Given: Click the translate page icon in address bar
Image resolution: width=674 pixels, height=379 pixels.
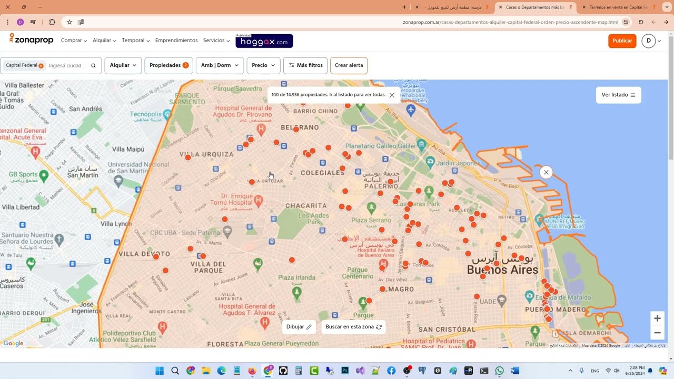Looking at the screenshot, I should (x=81, y=22).
